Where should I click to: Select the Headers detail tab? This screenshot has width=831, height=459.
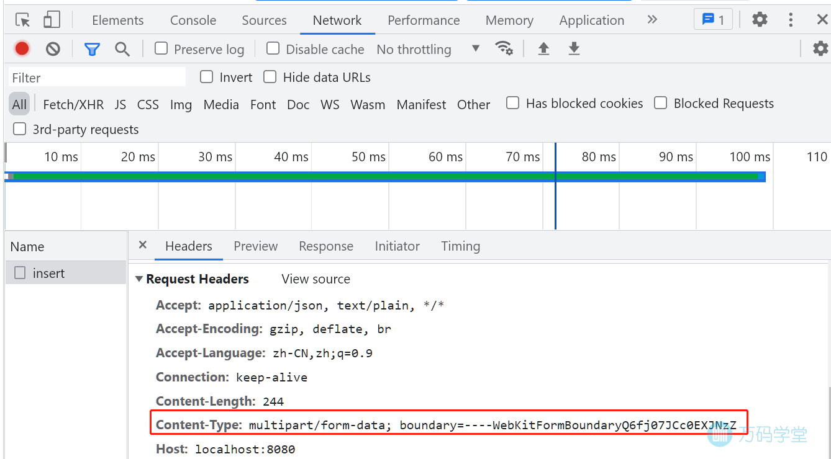[x=189, y=246]
